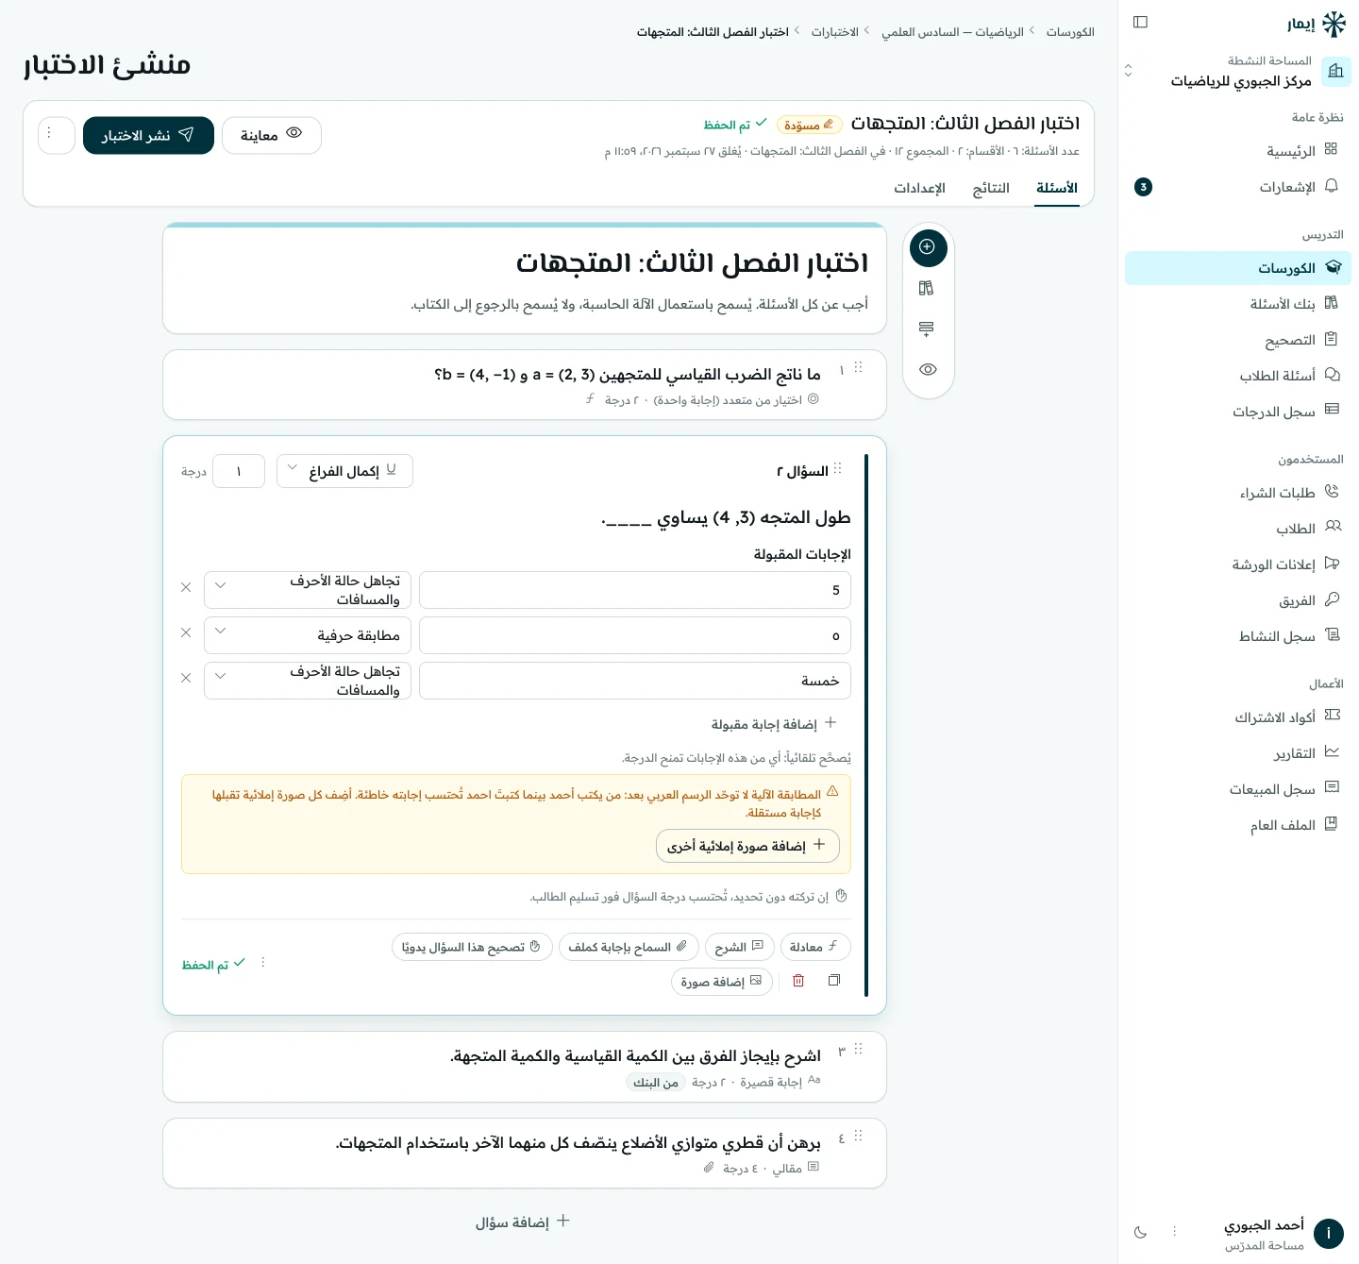This screenshot has width=1359, height=1264.
Task: Toggle the معادلة chip on question ٢
Action: pos(815,947)
